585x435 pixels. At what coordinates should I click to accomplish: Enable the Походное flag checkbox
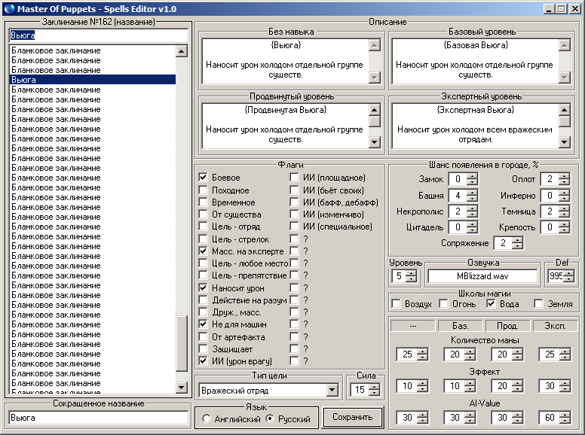pyautogui.click(x=203, y=190)
